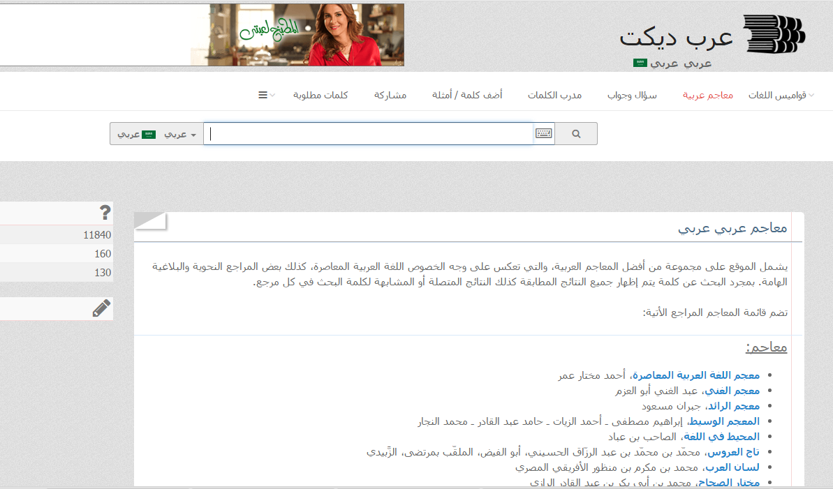Focus the dictionary search input field
833x489 pixels.
pos(369,134)
